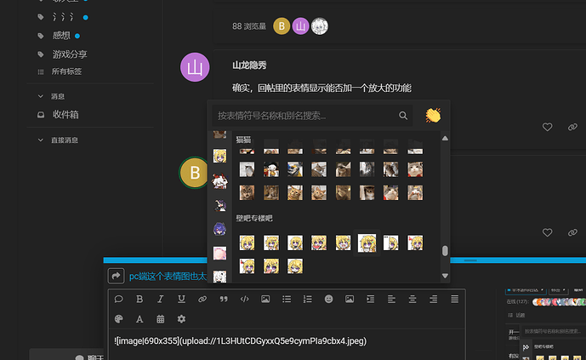Click the small white-haired avatar next to view count
Image resolution: width=586 pixels, height=360 pixels.
tap(320, 26)
